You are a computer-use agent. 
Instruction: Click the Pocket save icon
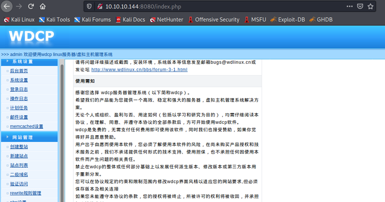pyautogui.click(x=360, y=6)
